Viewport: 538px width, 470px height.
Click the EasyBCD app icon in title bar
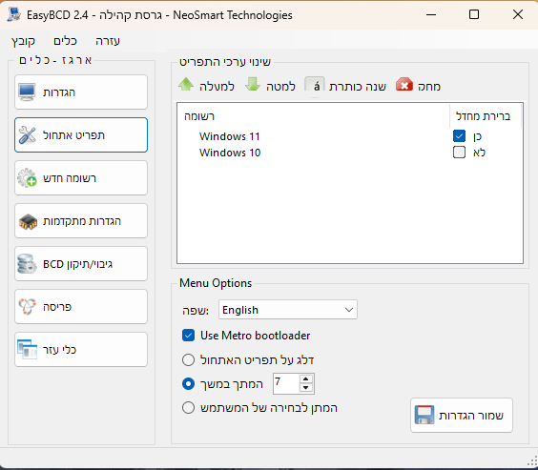14,14
